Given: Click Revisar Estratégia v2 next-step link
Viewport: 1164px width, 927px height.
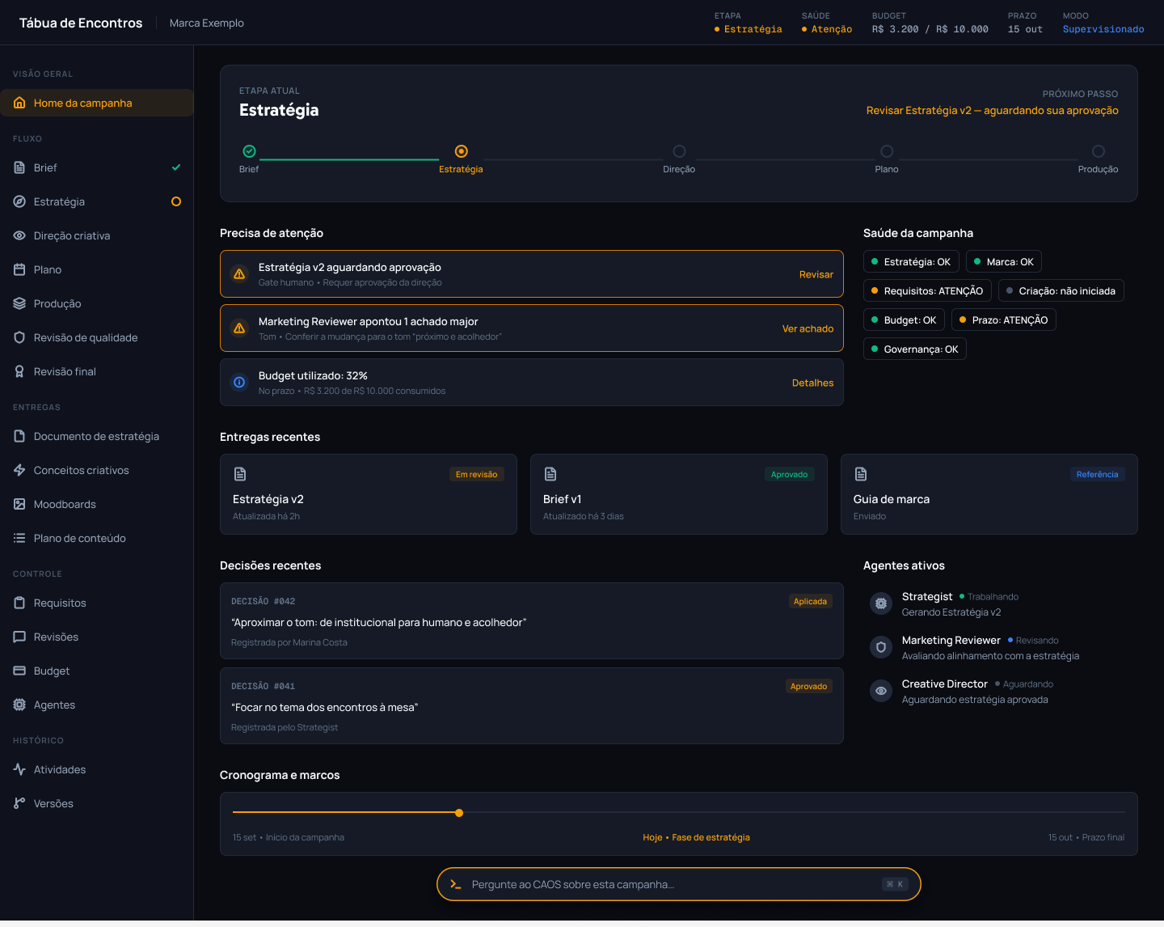Looking at the screenshot, I should [993, 110].
